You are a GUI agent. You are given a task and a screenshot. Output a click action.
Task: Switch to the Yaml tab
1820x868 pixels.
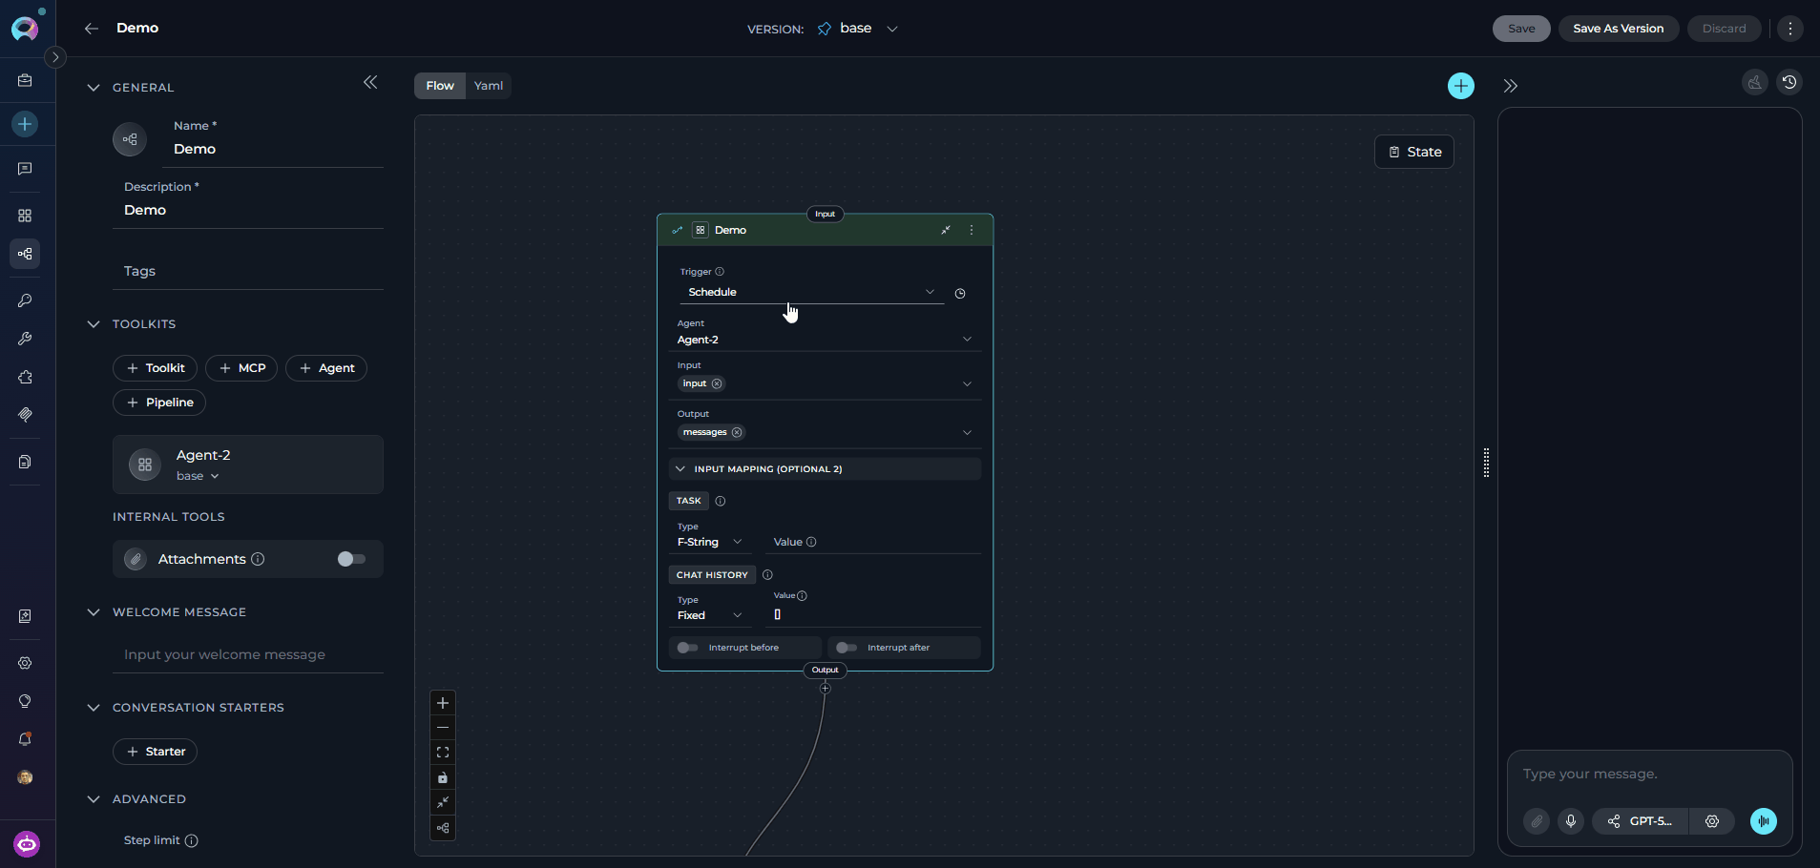point(489,86)
